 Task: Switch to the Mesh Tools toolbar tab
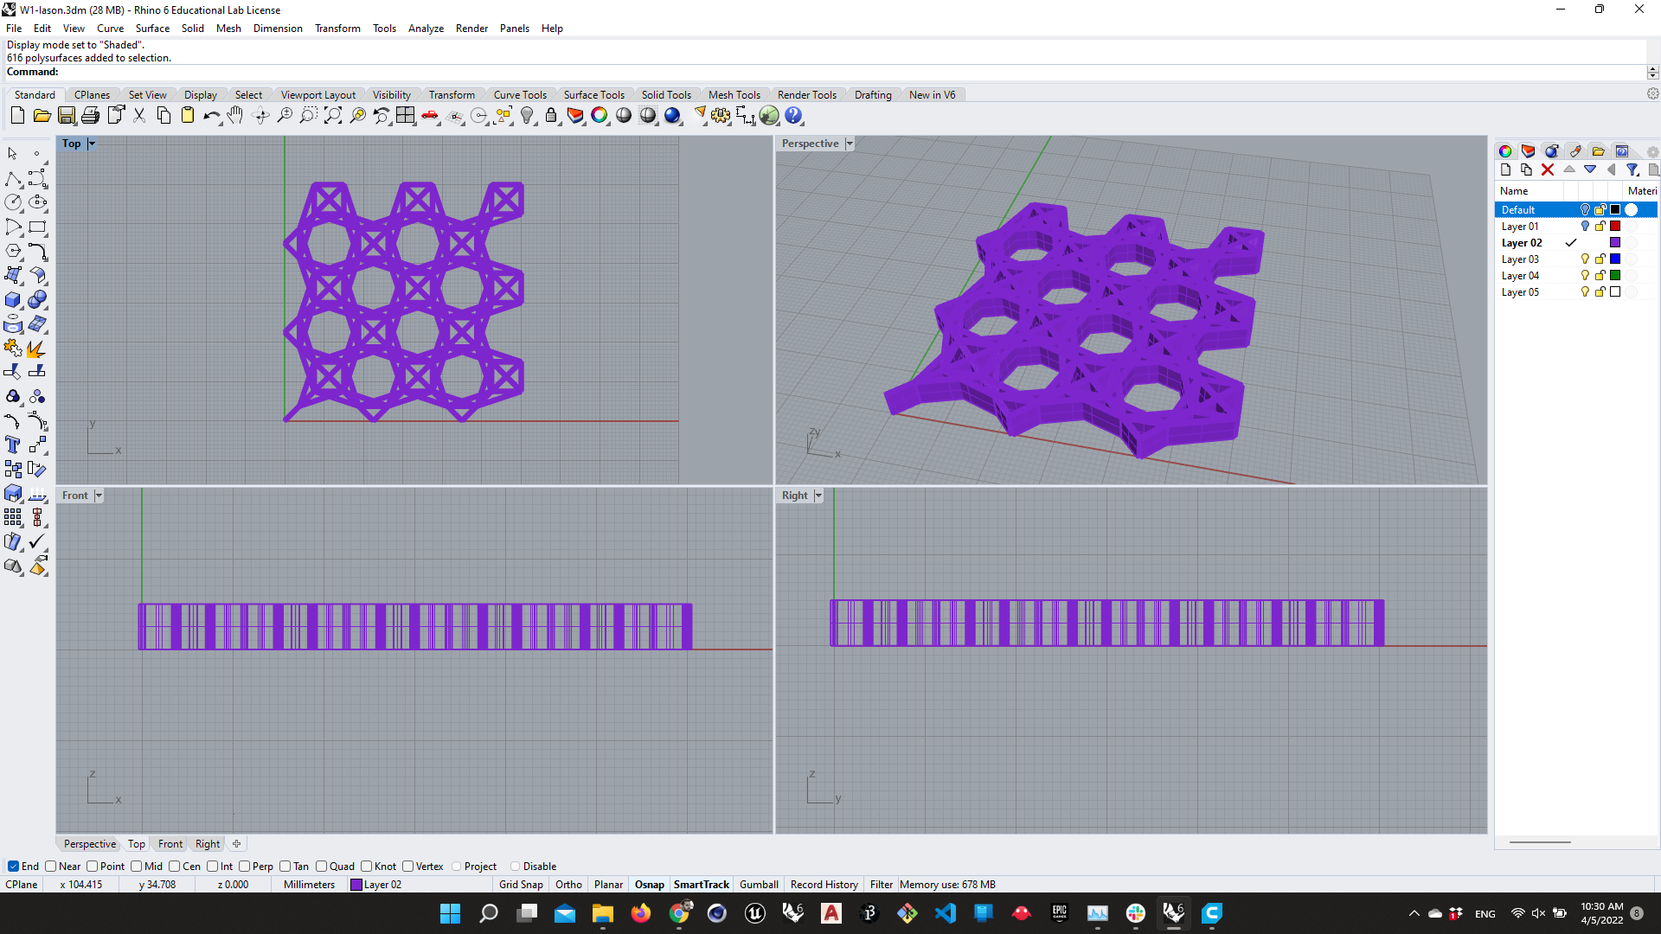734,95
